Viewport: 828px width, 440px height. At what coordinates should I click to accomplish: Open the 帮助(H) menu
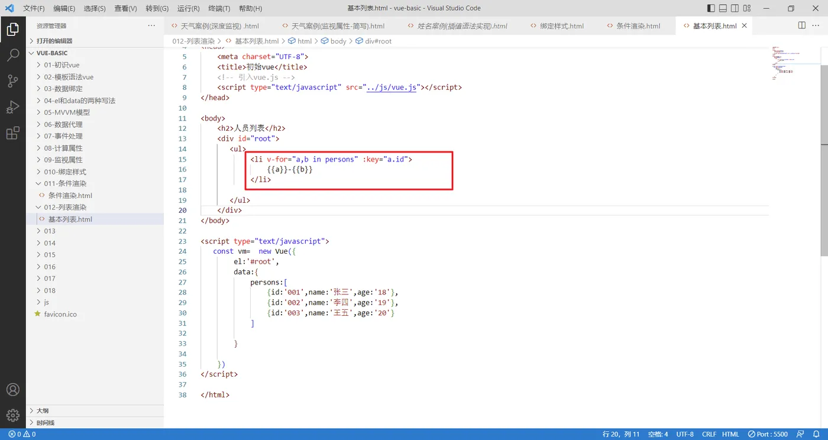[x=250, y=8]
